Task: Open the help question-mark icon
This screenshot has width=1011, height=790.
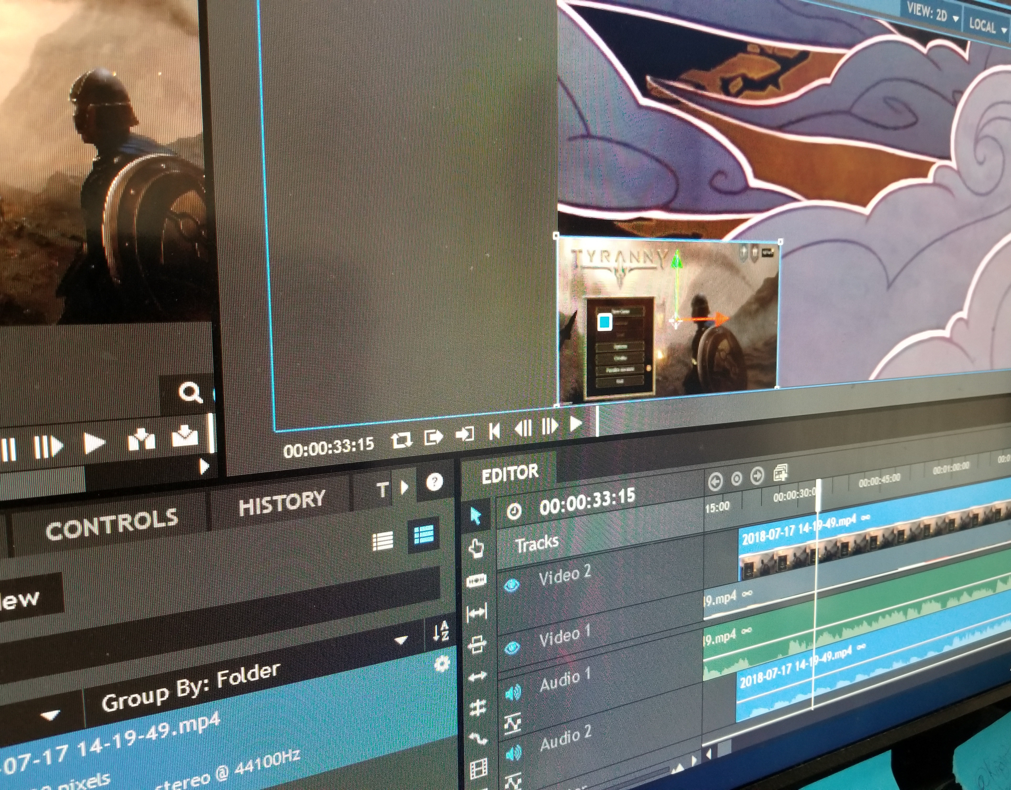Action: (x=434, y=483)
